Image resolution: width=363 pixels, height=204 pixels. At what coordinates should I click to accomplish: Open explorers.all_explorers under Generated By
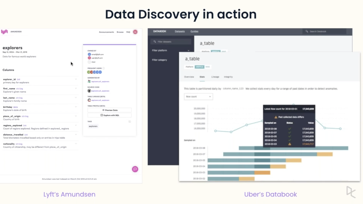(100, 81)
